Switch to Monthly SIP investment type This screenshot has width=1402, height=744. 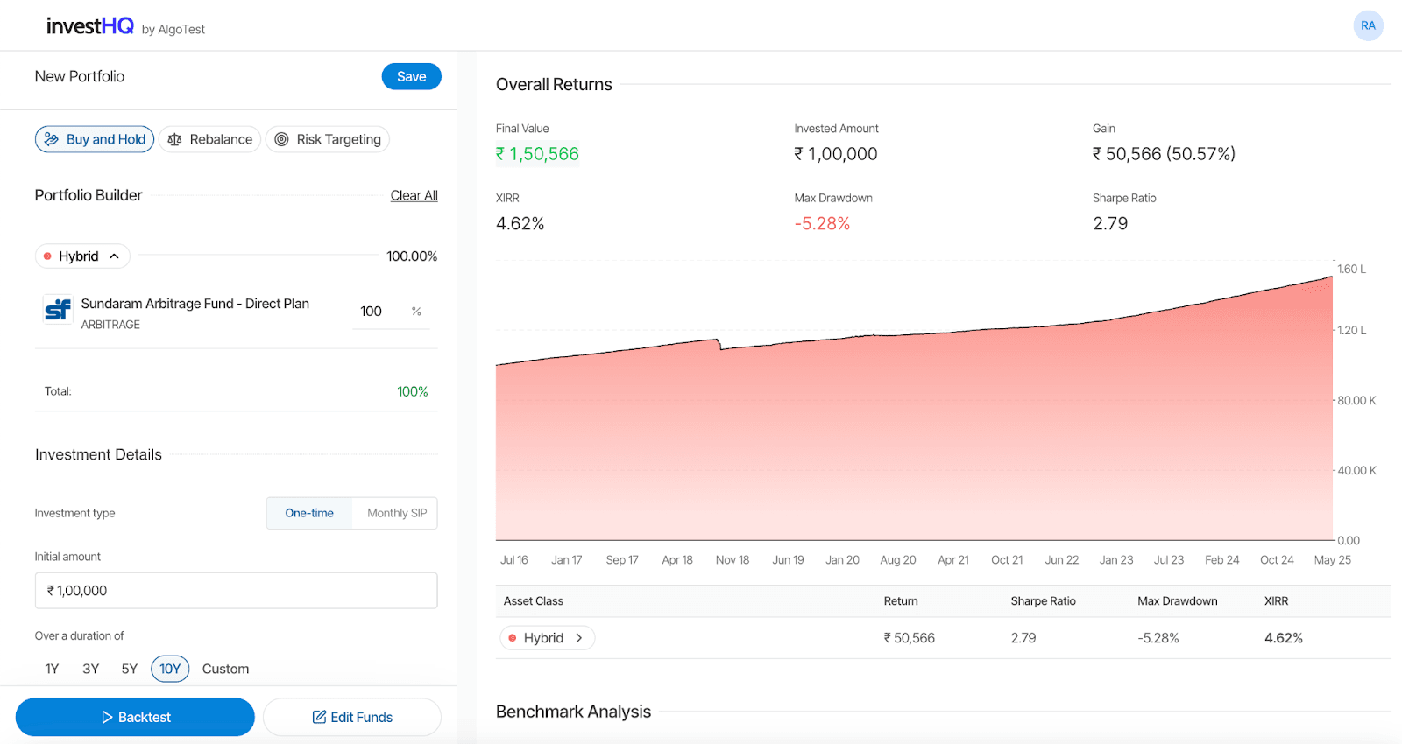396,513
